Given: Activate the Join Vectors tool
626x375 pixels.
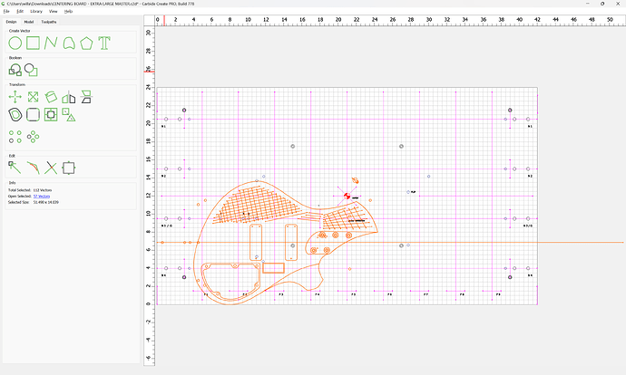Looking at the screenshot, I should 34,168.
